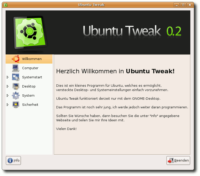Viewport: 200px width, 176px height.
Task: Expand the System tree arrow
Action: [8, 95]
